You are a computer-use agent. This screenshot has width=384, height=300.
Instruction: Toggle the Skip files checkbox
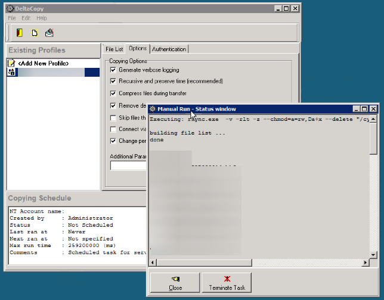tap(113, 118)
